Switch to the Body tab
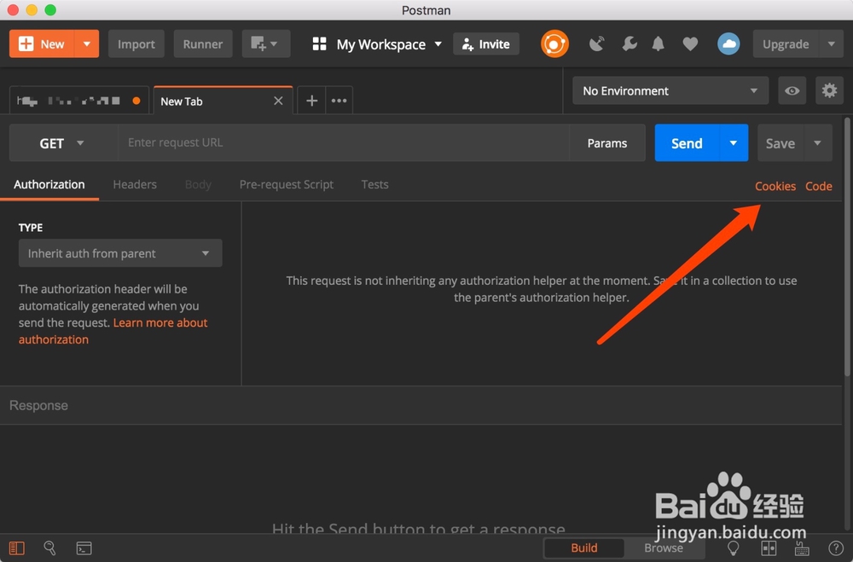 coord(198,184)
